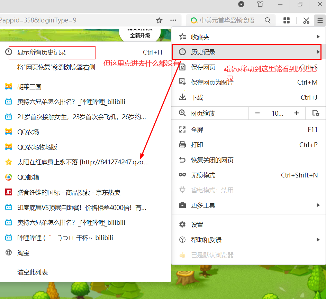
Task: Click 恢复关闭的网页 menu item
Action: 249,160
